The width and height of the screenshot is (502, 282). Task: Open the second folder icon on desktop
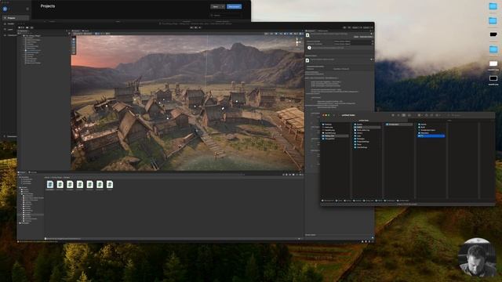point(493,20)
